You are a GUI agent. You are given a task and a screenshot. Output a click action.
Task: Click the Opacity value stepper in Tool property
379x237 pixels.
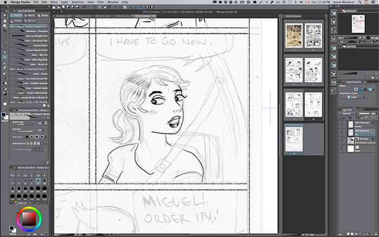click(43, 130)
